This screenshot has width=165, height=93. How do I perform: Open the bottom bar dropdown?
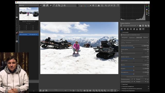[x=68, y=90]
